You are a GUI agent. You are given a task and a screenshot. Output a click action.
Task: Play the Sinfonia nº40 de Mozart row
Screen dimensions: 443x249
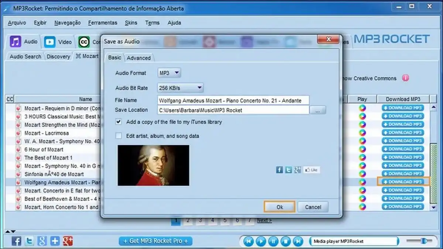362,174
